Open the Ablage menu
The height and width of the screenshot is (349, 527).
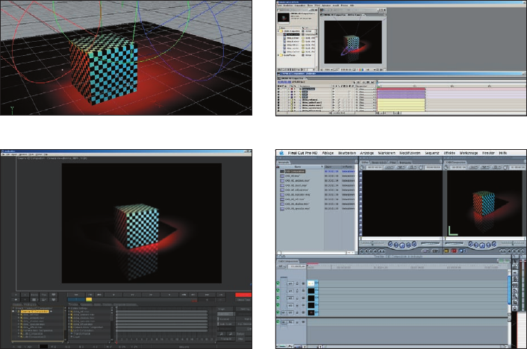[x=328, y=153]
